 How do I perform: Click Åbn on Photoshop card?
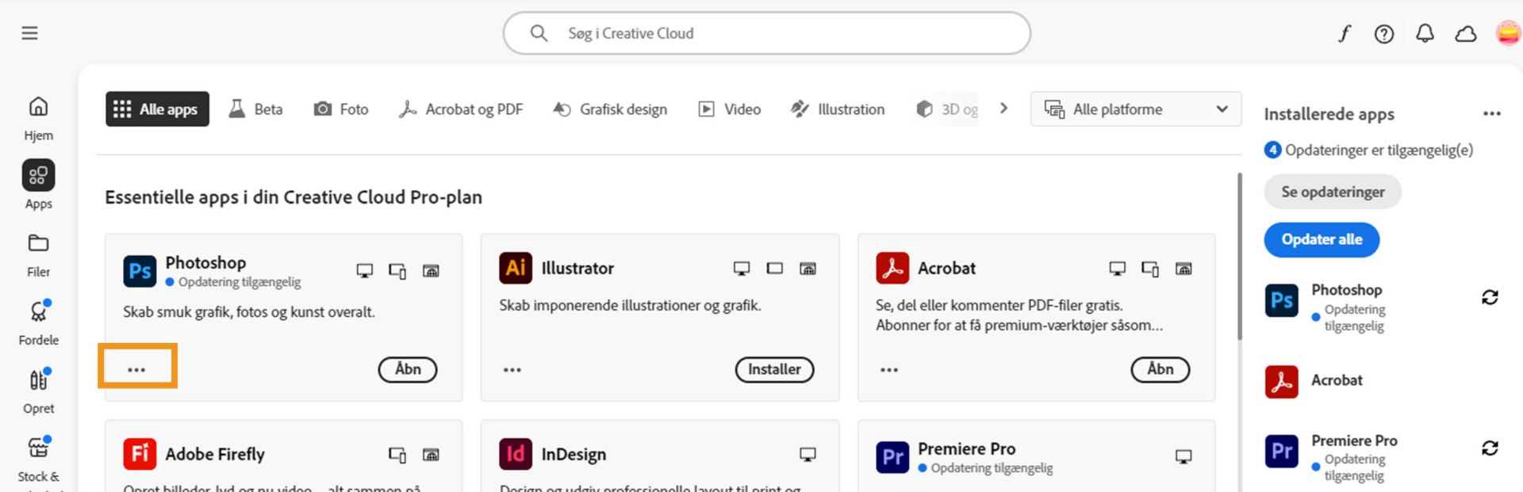click(408, 369)
